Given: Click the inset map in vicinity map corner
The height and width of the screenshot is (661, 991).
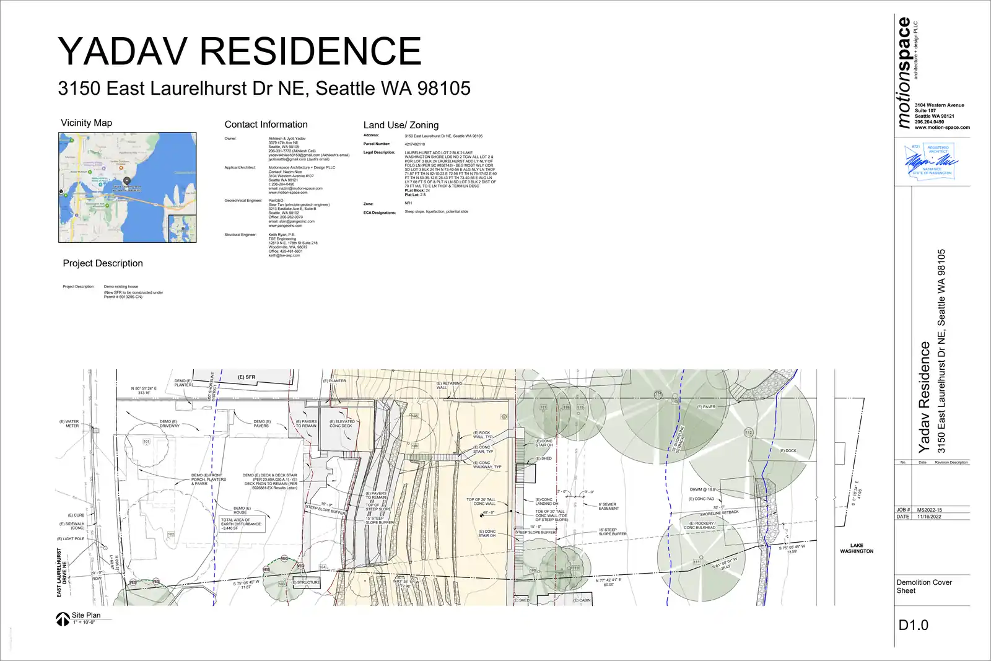Looking at the screenshot, I should coord(182,228).
